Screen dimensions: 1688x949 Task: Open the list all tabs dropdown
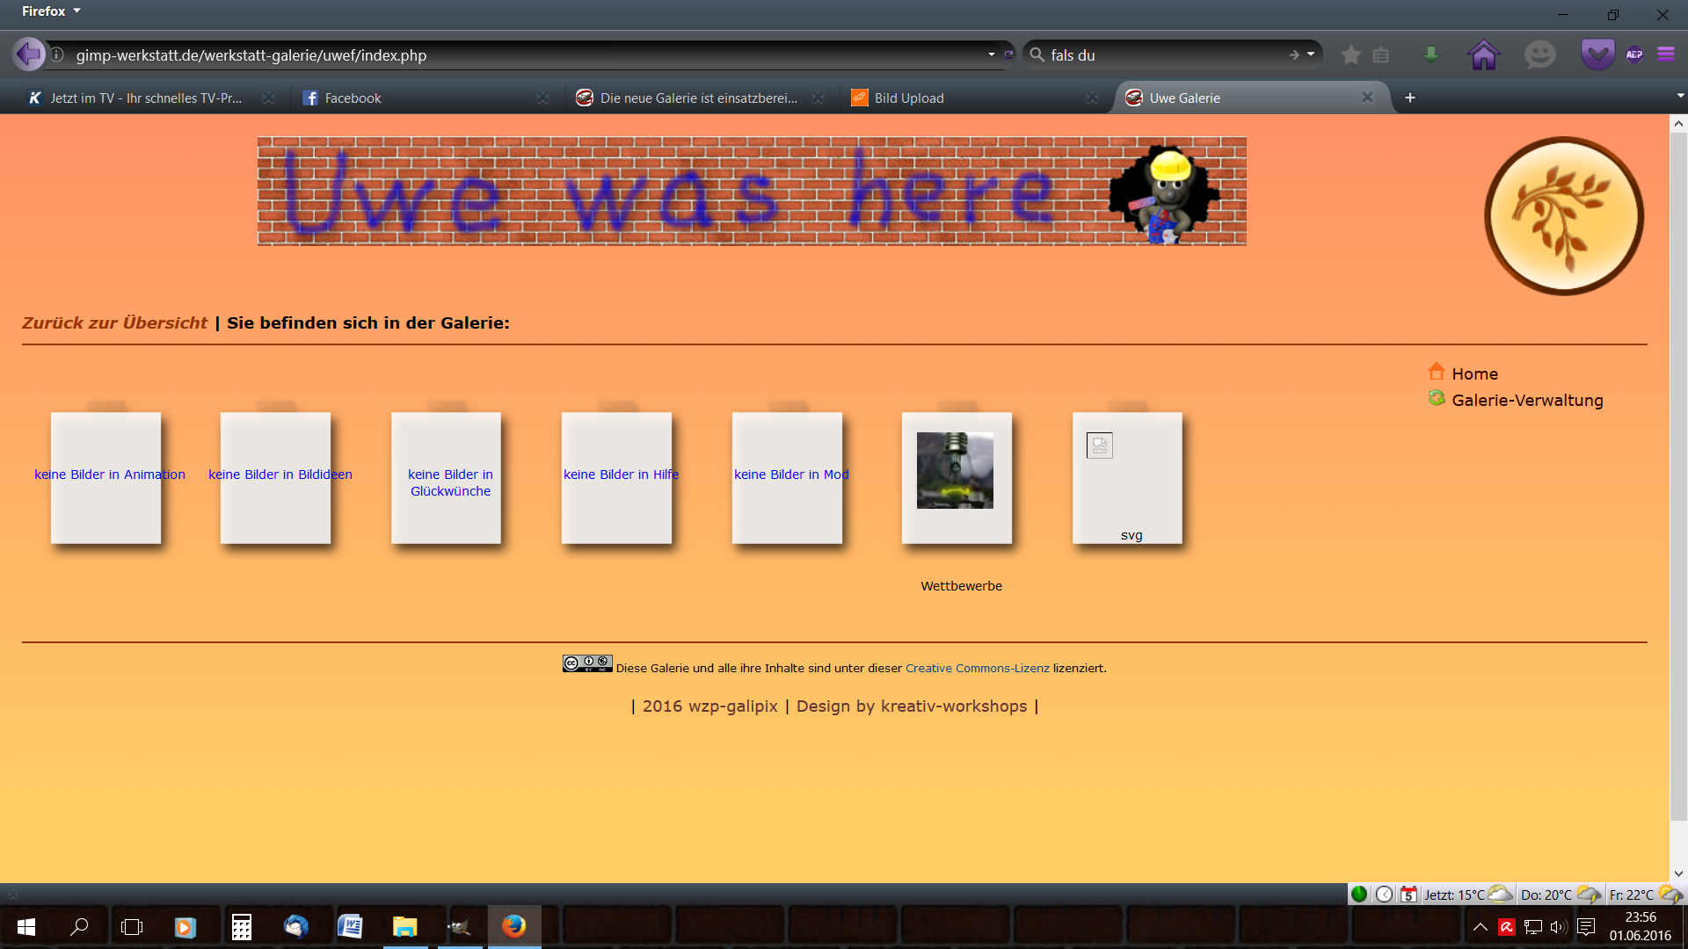[x=1679, y=96]
